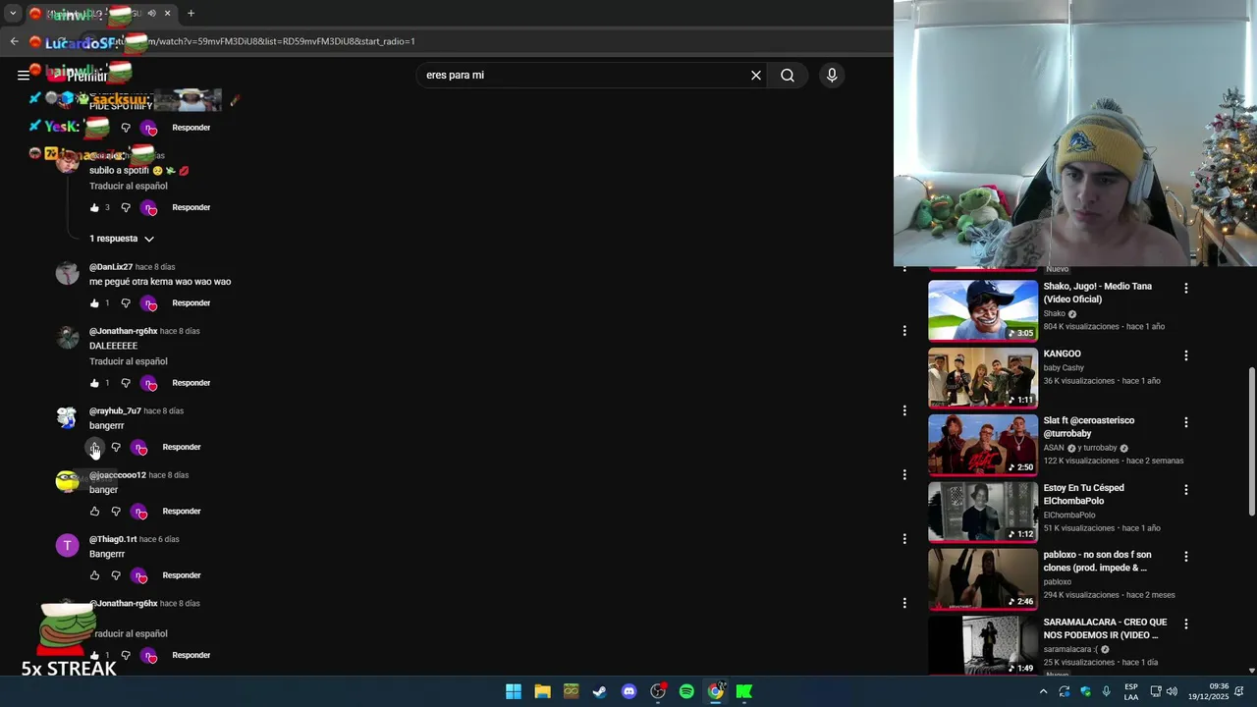
Task: Dislike the 'banger' comment by @joacccooo12
Action: click(x=116, y=512)
